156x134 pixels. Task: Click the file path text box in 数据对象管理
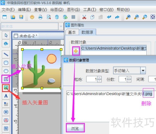111,106
